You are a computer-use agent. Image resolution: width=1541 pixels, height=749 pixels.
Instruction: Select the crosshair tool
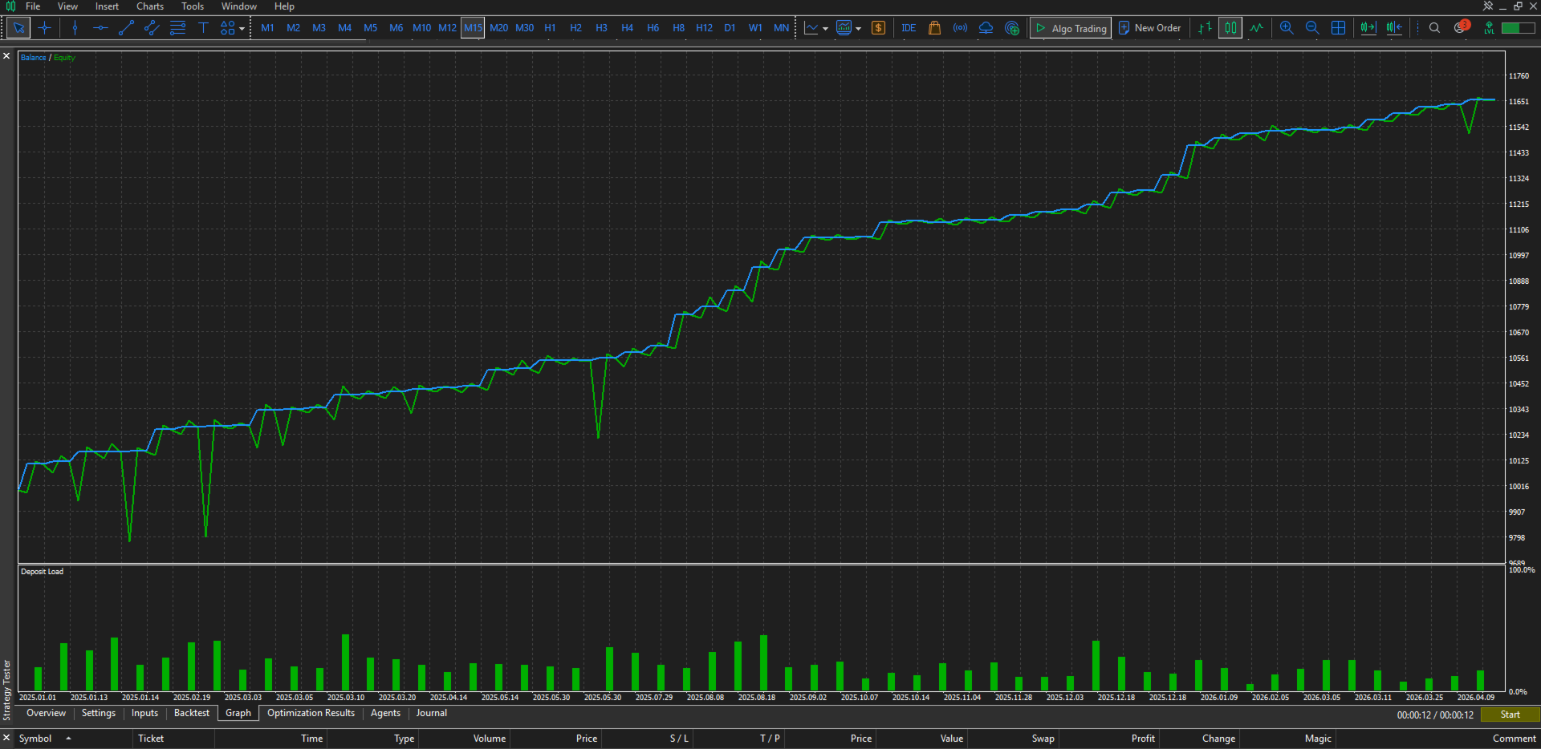[45, 28]
